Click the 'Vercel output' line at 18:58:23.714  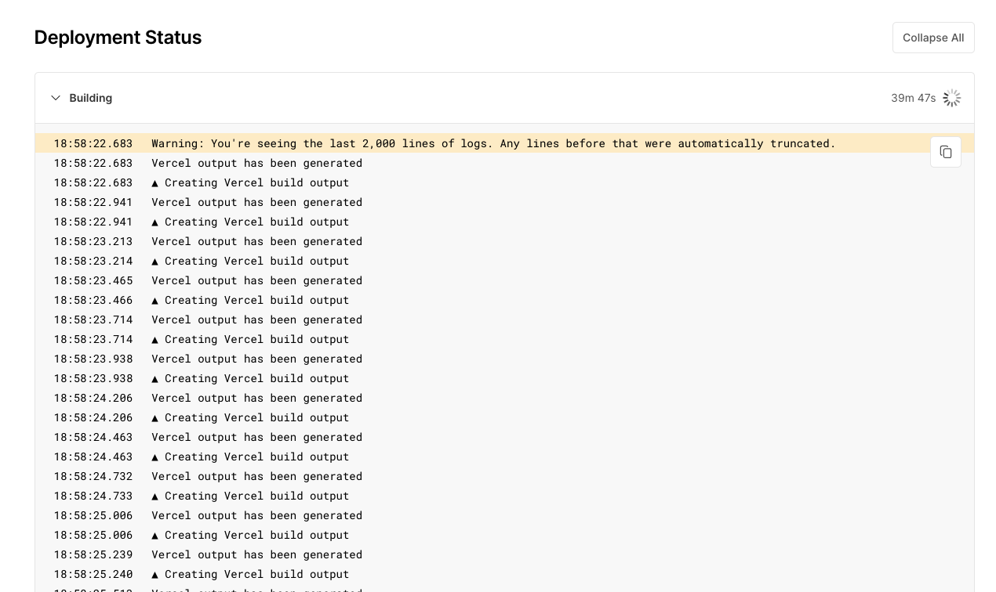click(505, 319)
